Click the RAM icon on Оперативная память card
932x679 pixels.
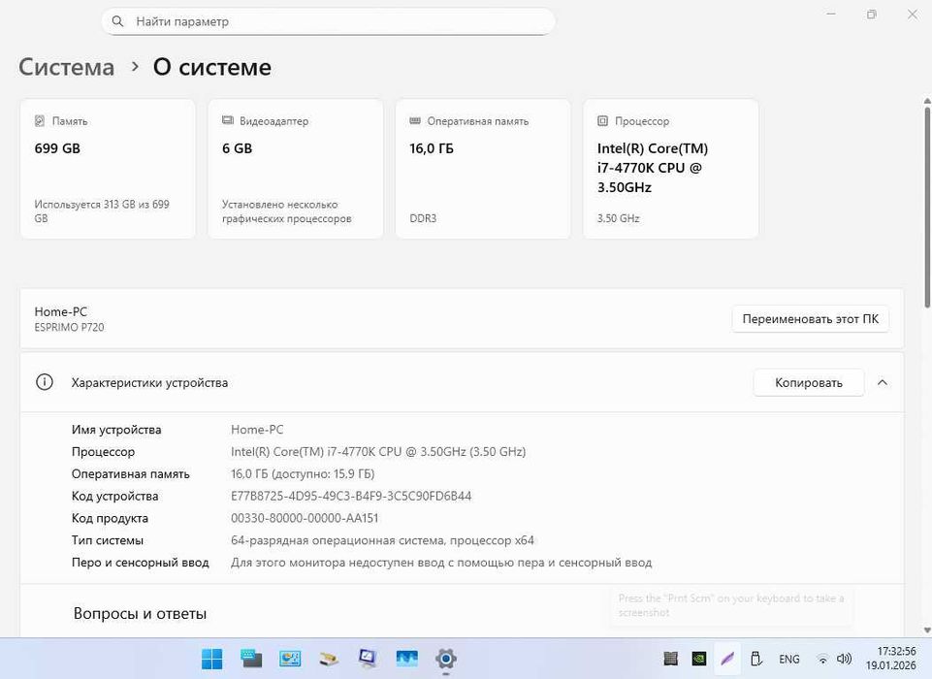[415, 120]
